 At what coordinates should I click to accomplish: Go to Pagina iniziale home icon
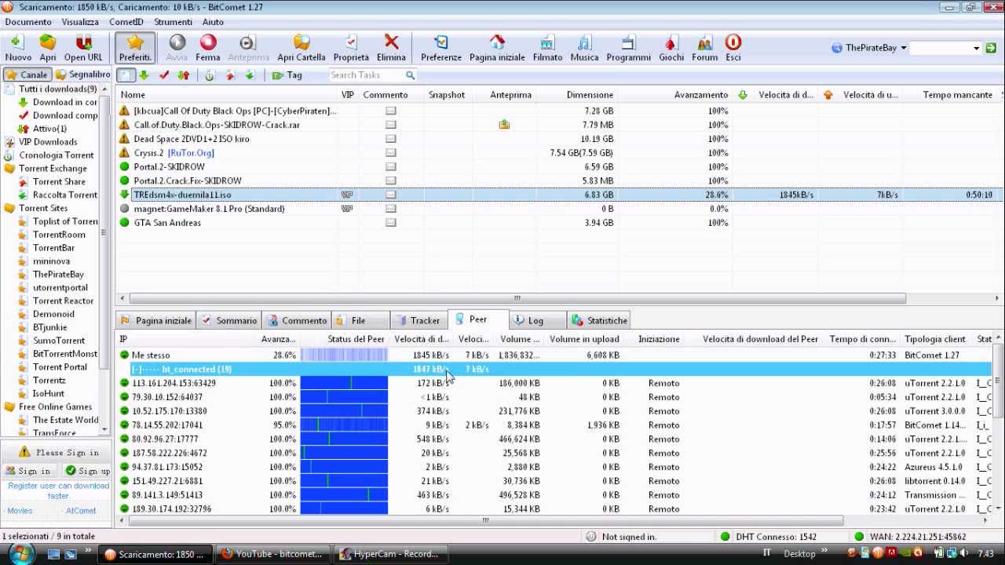(497, 48)
